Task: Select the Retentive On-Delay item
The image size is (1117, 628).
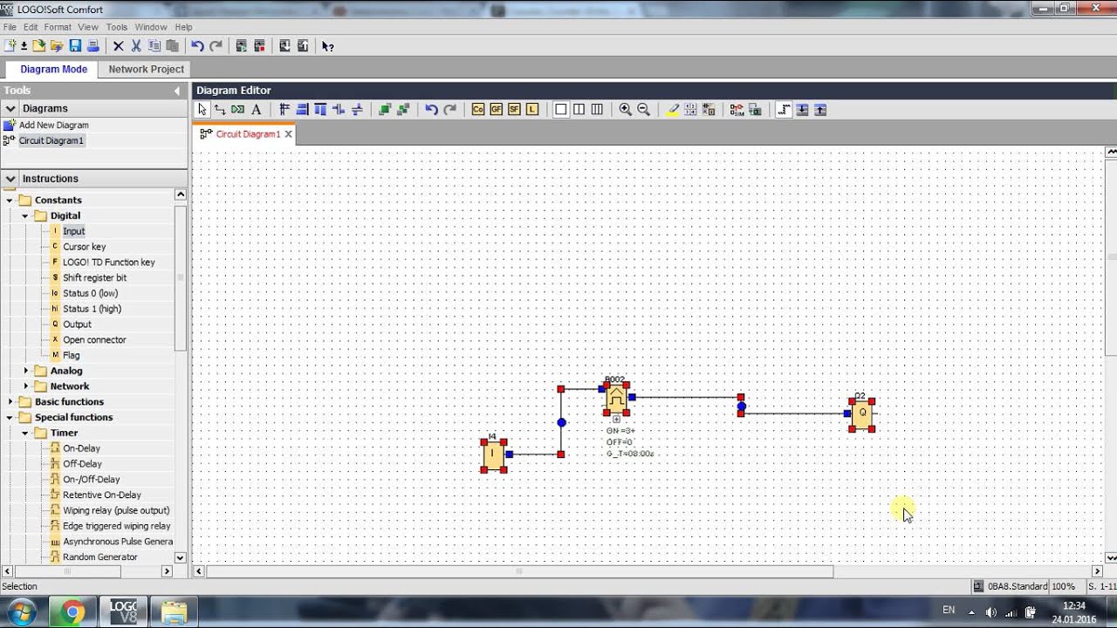Action: pyautogui.click(x=101, y=495)
